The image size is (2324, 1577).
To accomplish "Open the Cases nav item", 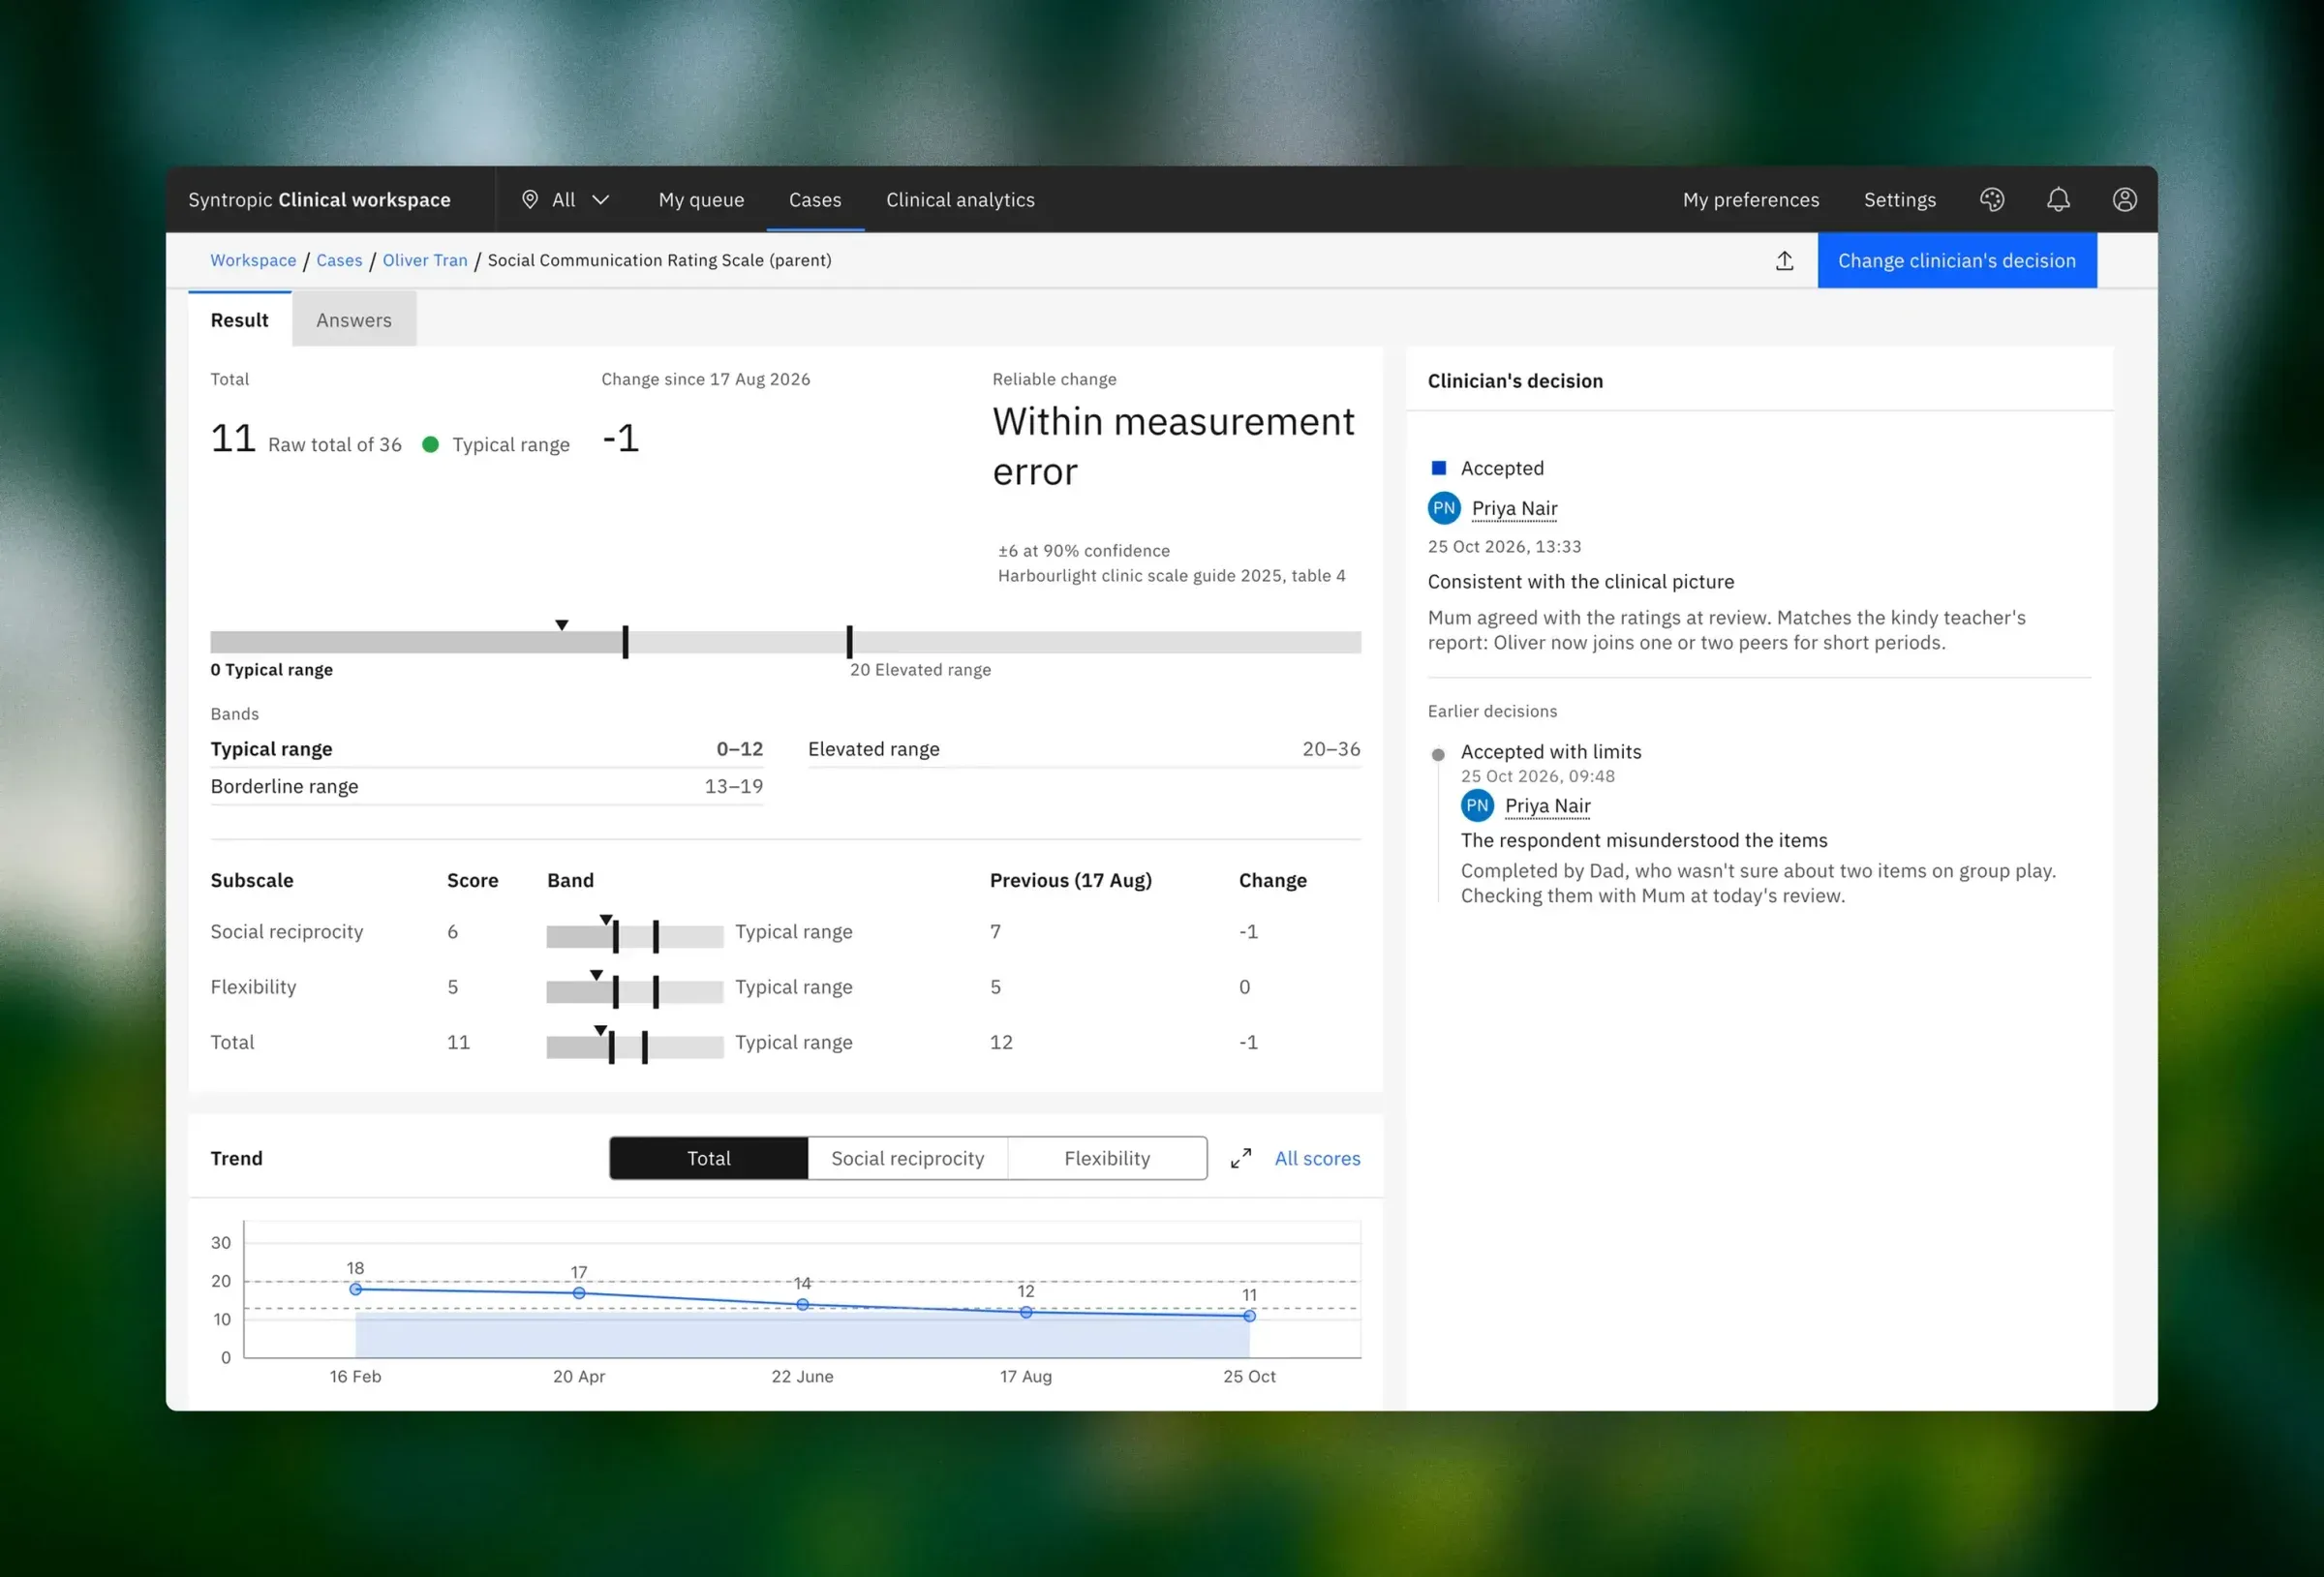I will 815,200.
